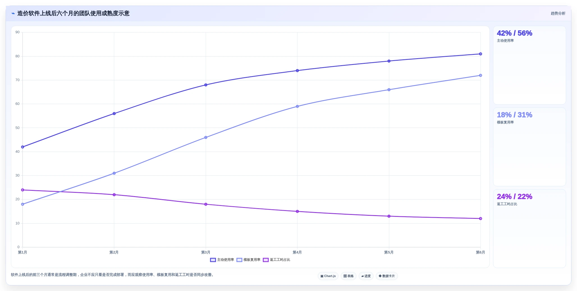
Task: Click the 第3月 x-axis label
Action: 206,252
